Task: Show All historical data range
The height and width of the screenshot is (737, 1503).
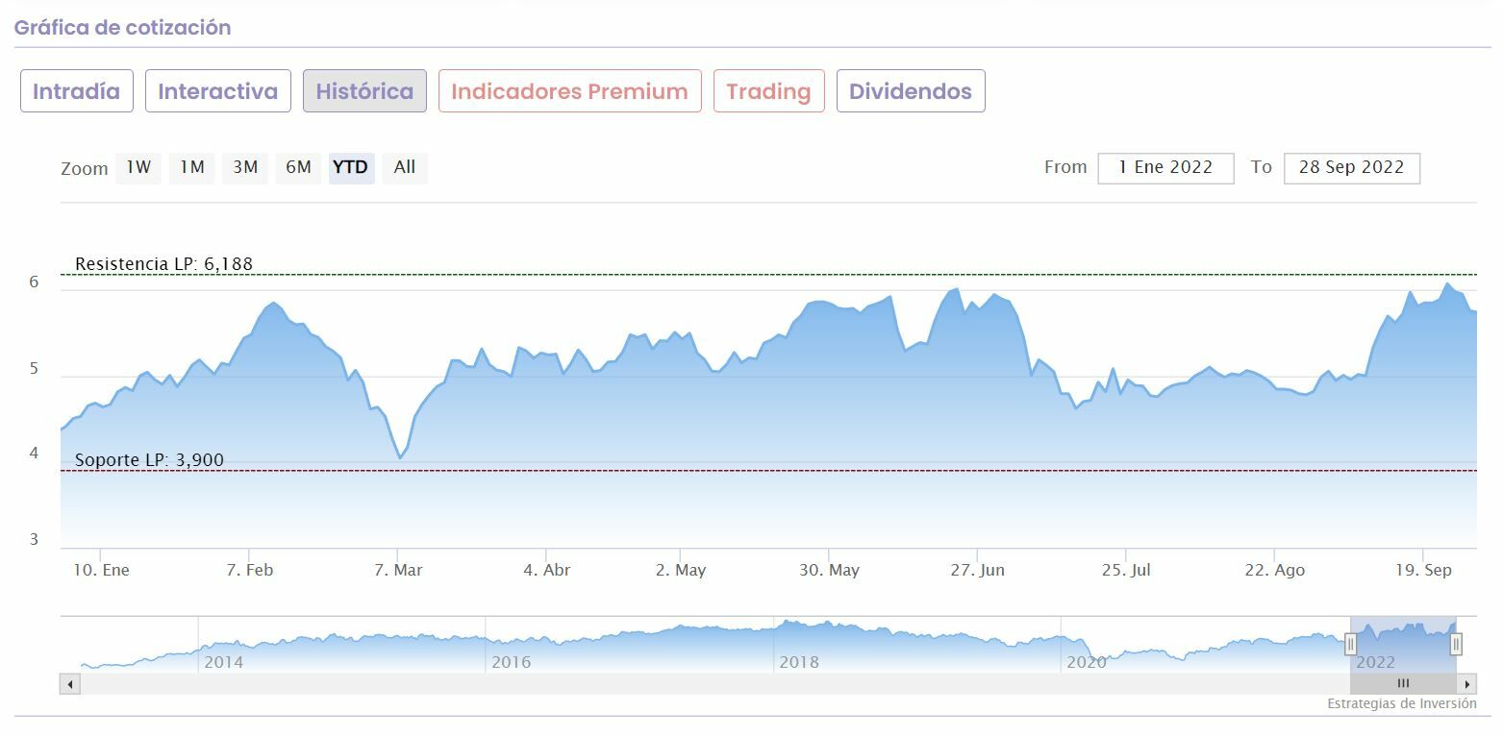Action: click(x=405, y=167)
